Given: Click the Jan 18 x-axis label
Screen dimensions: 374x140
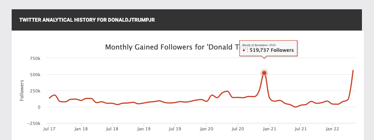Looking at the screenshot, I should [x=81, y=129].
